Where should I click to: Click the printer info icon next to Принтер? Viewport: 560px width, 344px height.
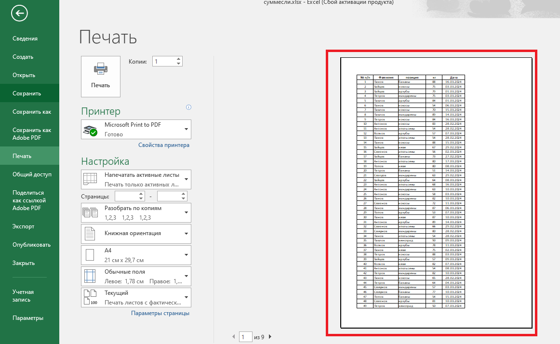(x=188, y=107)
